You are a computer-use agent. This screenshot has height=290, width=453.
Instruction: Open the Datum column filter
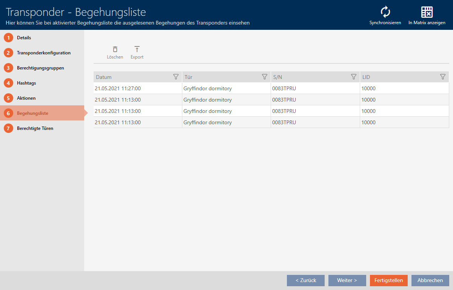176,77
